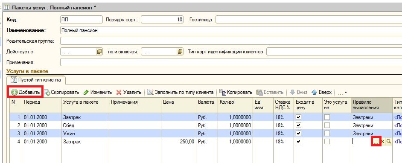Click the Примечания input field

pos(231,62)
